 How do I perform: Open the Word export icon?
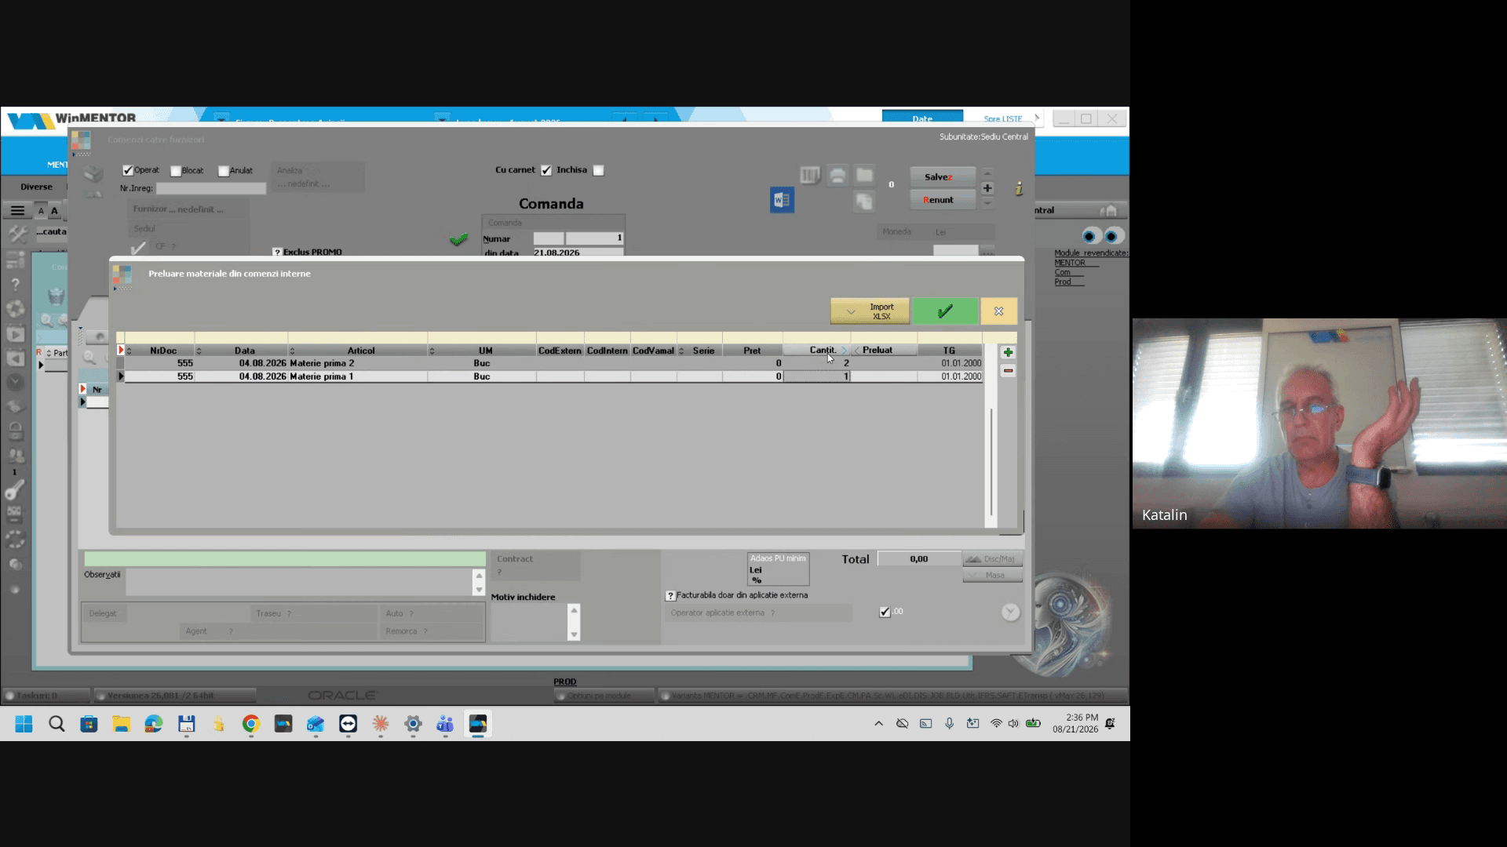pos(782,200)
